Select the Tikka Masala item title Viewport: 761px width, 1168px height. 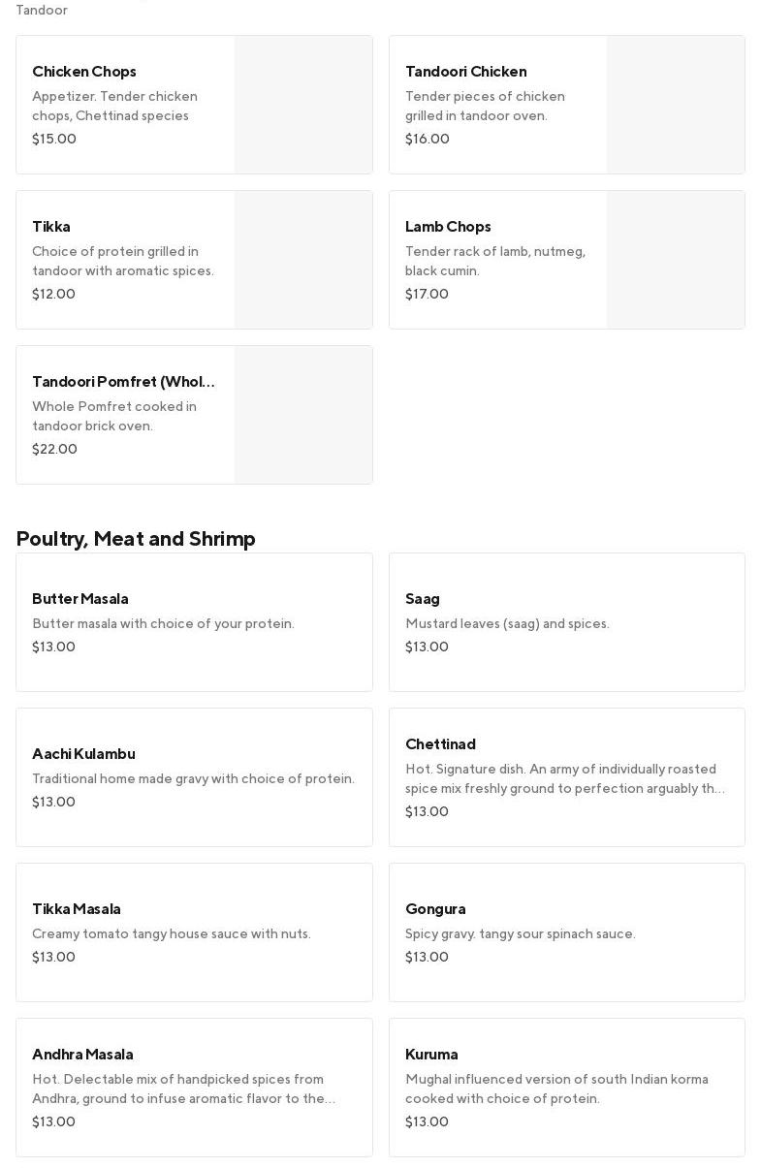tap(77, 909)
